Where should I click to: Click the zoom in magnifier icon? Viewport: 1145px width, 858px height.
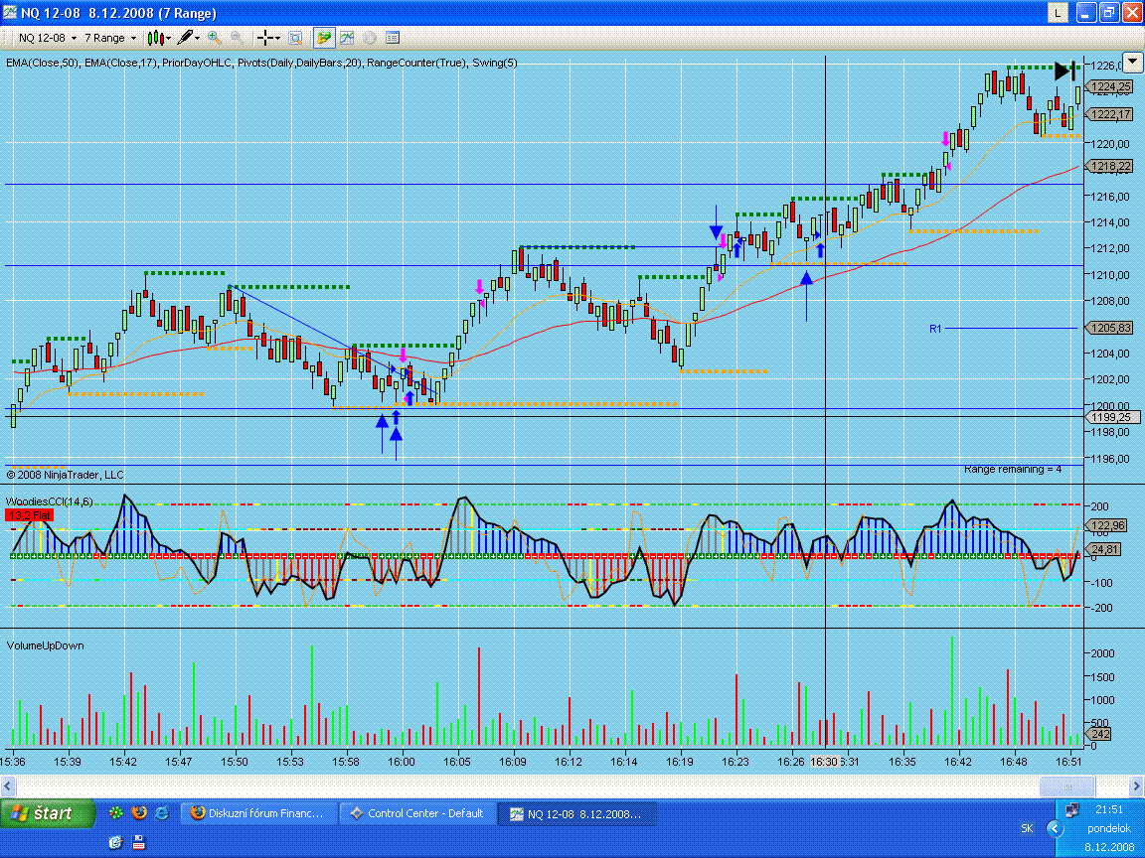pyautogui.click(x=215, y=38)
